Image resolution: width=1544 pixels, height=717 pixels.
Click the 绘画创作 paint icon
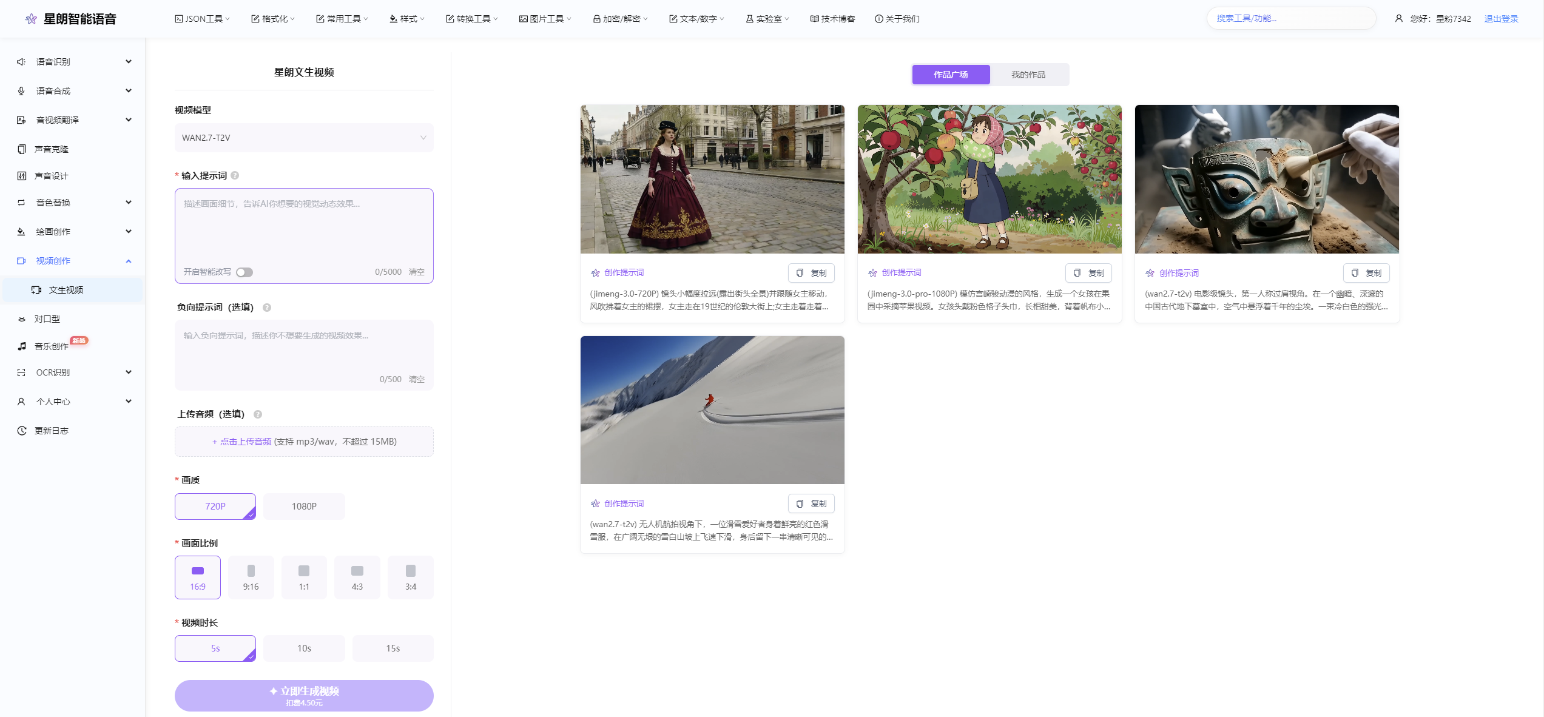[21, 232]
